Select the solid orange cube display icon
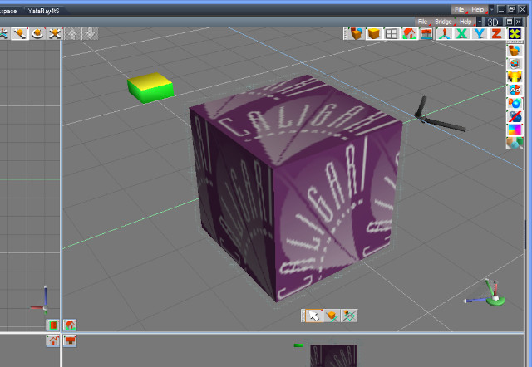The image size is (532, 367). 374,33
